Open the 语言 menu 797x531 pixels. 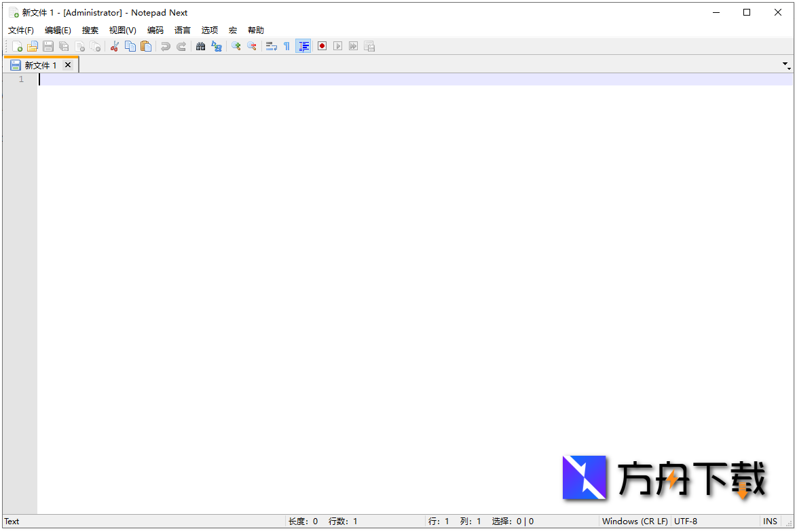182,30
